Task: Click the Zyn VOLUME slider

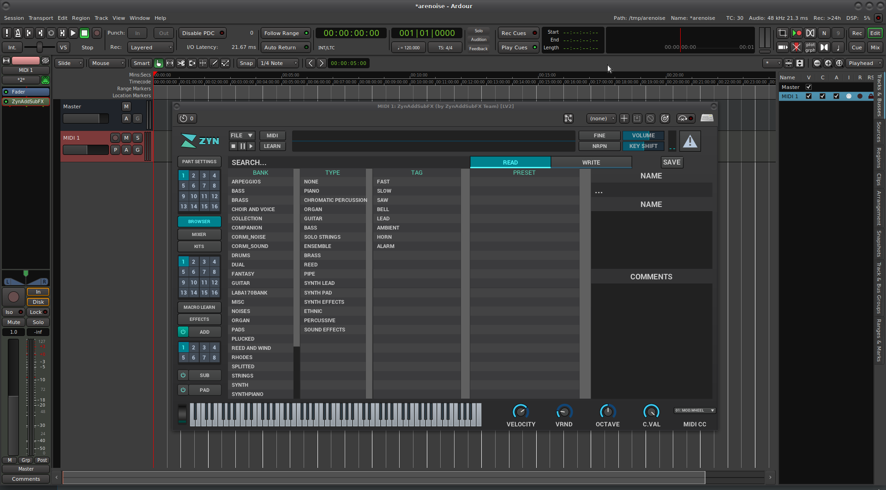Action: [643, 136]
